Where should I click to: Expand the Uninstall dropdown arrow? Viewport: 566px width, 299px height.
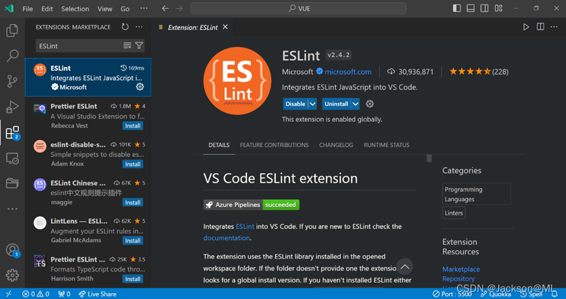[356, 104]
